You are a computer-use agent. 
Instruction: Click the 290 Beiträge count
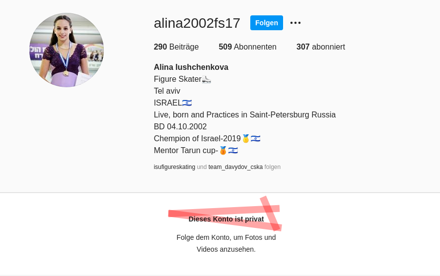click(x=176, y=47)
